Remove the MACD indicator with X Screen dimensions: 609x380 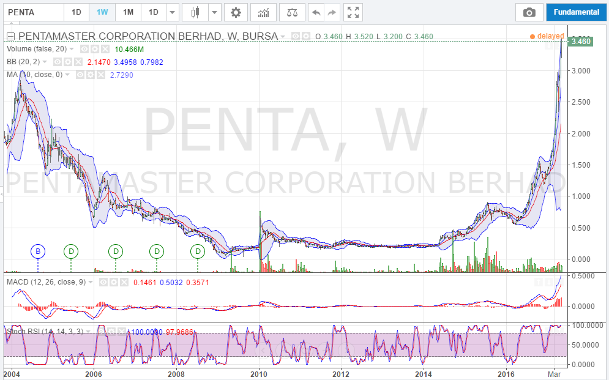(124, 282)
